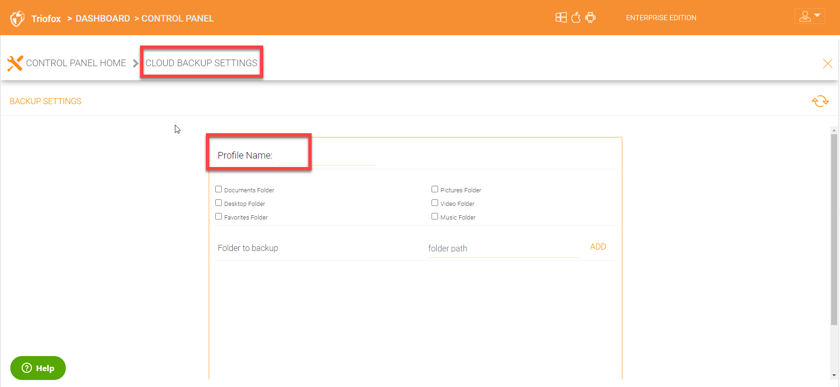Check the Pictures Folder checkbox
The height and width of the screenshot is (387, 840).
click(435, 189)
